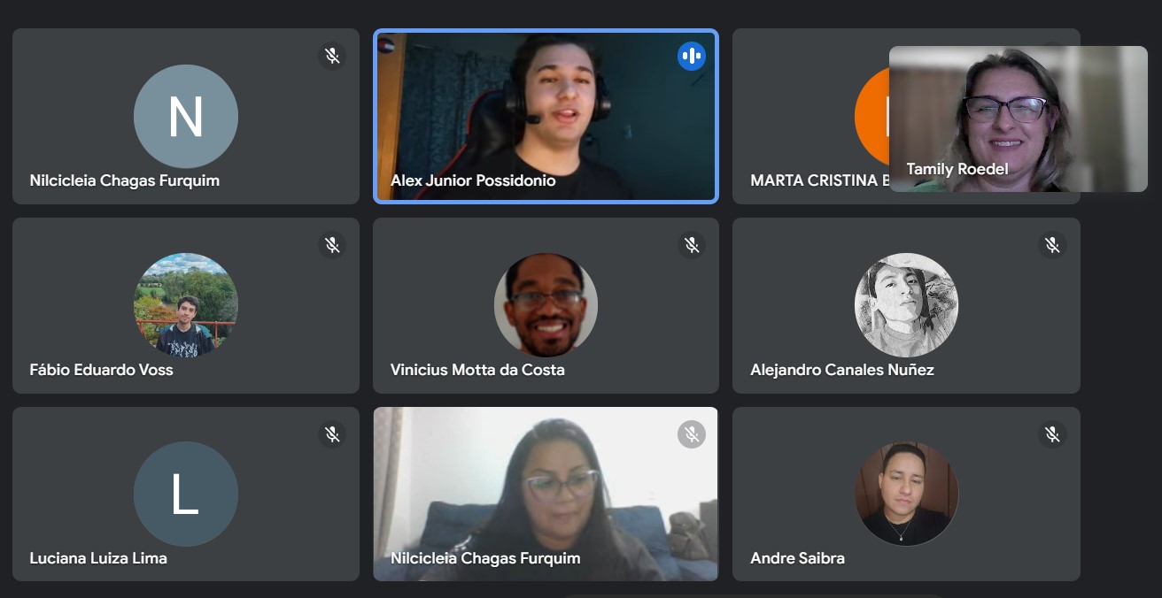Image resolution: width=1162 pixels, height=598 pixels.
Task: Click the Luciana Luiza Lima name label
Action: [x=98, y=558]
